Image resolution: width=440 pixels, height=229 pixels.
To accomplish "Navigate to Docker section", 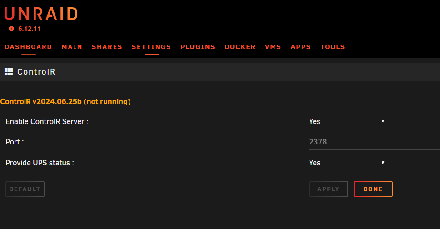I will coord(240,47).
